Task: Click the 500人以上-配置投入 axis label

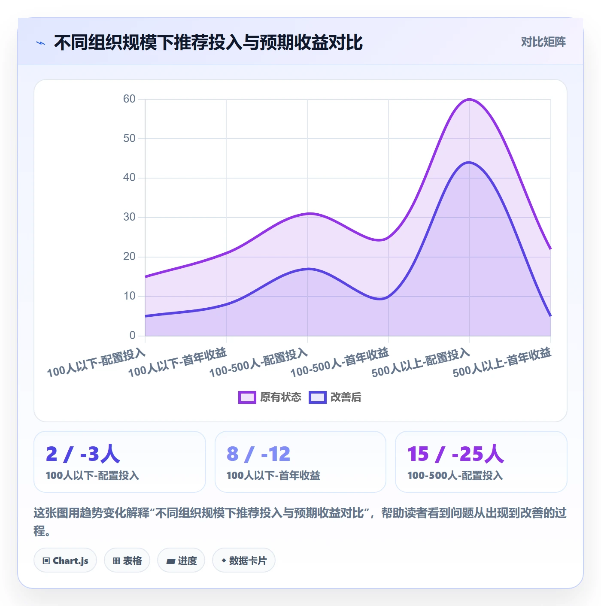Action: pyautogui.click(x=421, y=363)
